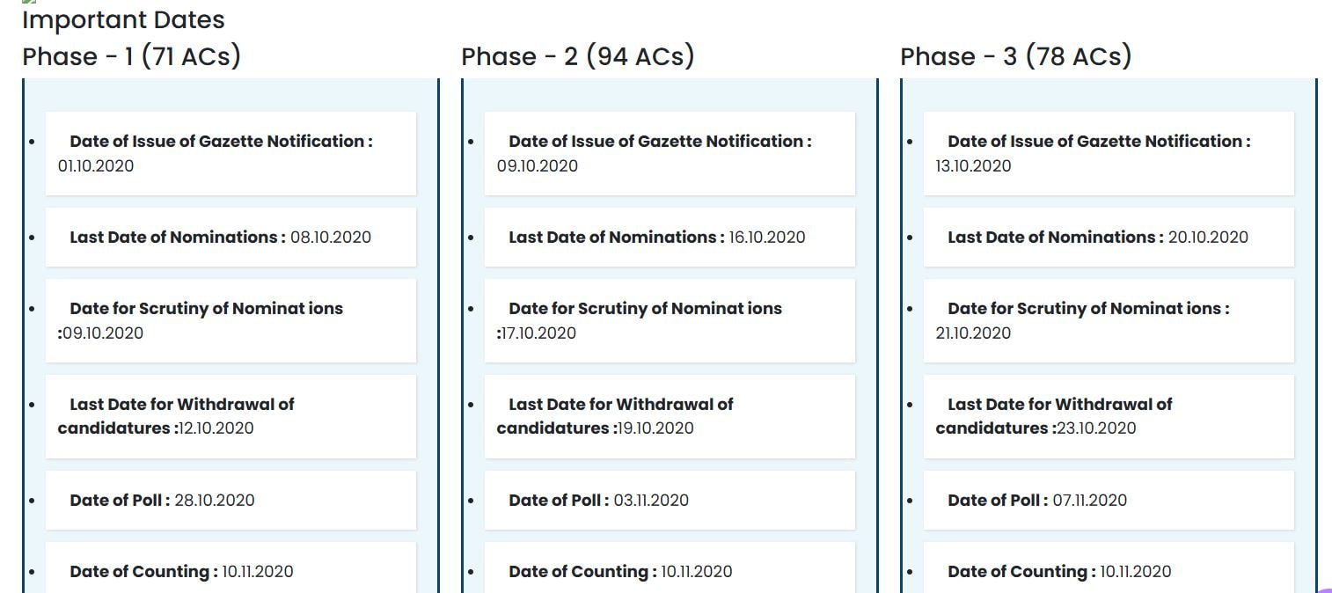Screen dimensions: 1332x593
Task: Select the Phase - 2 (94 ACs) heading
Action: (x=577, y=56)
